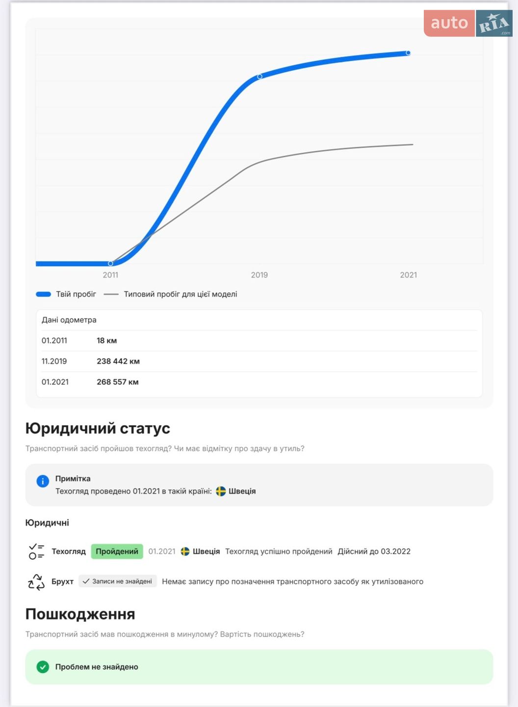
Task: Click the auto logo badge
Action: pos(449,23)
